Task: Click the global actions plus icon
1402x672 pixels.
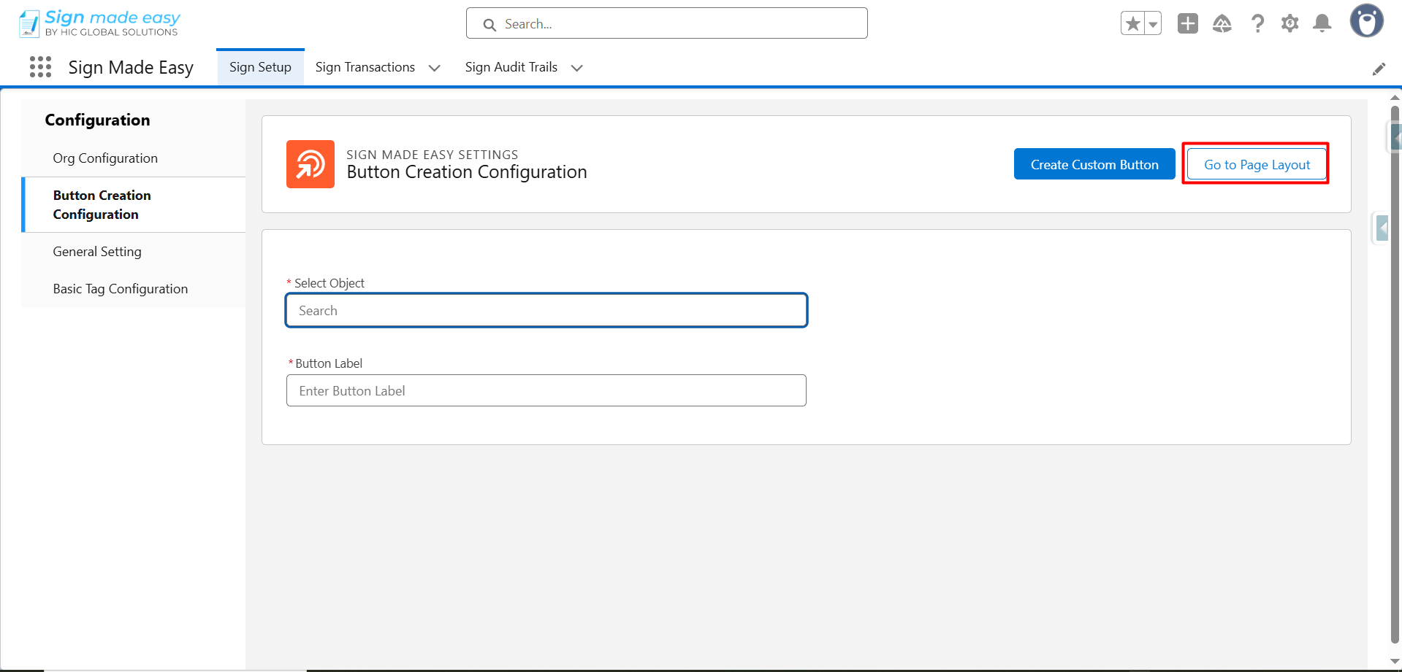Action: (1187, 24)
